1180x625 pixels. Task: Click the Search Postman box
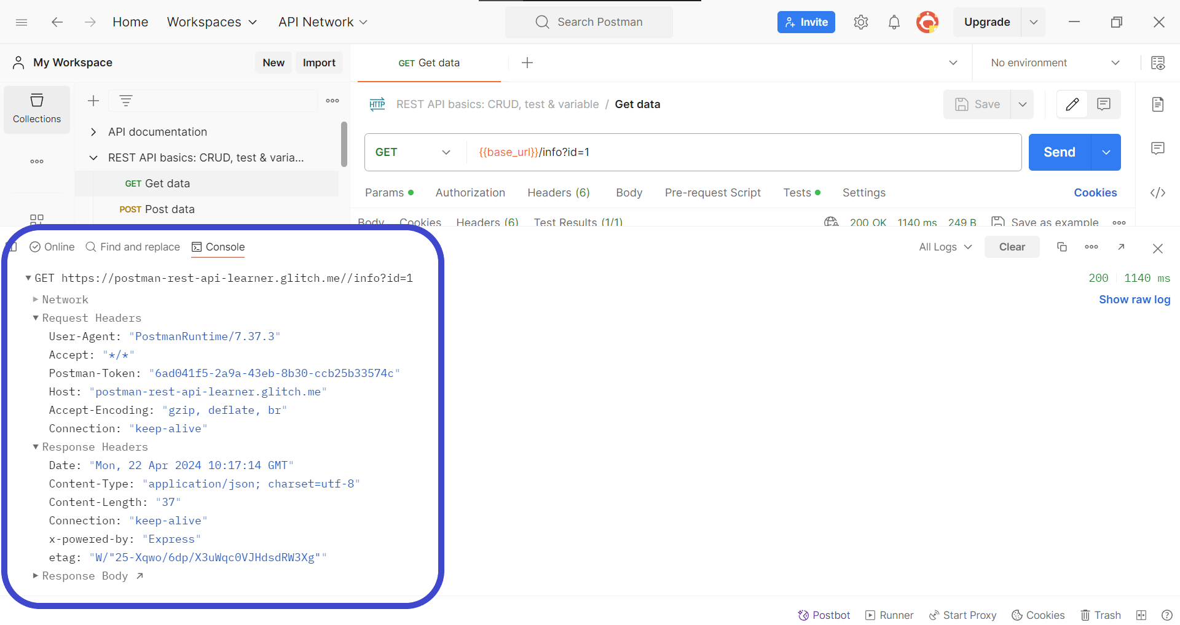[589, 22]
